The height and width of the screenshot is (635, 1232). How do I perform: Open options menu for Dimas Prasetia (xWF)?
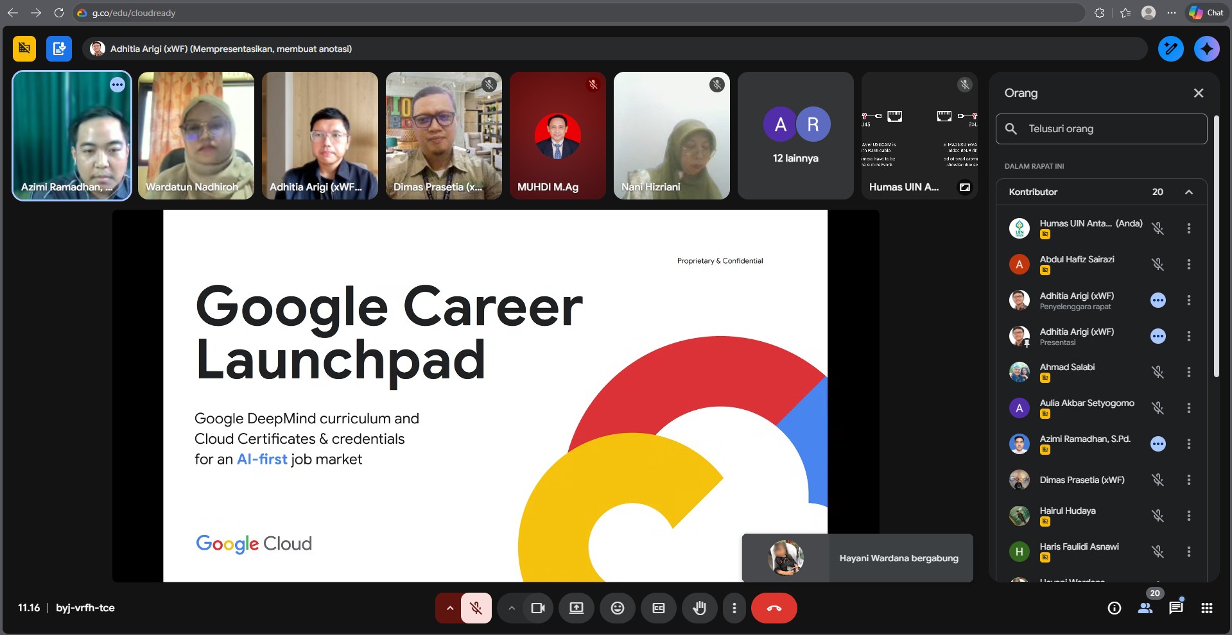pyautogui.click(x=1189, y=480)
